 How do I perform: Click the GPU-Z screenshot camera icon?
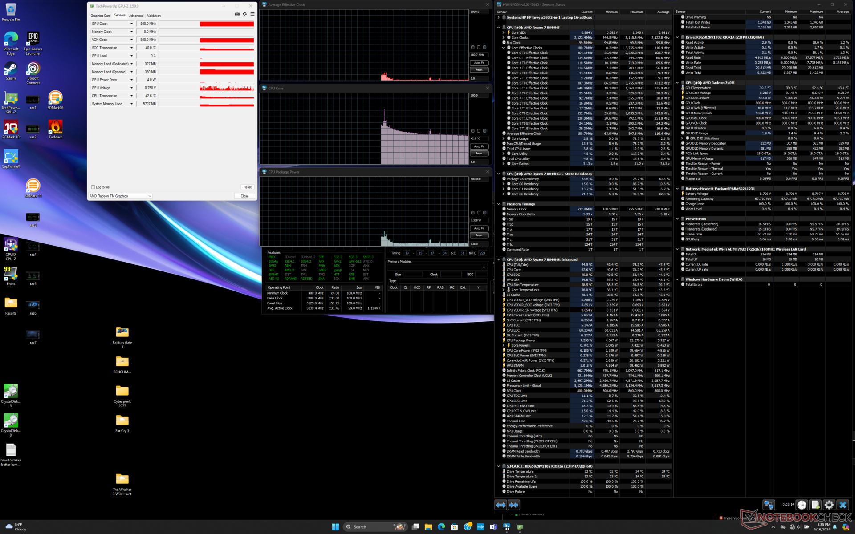237,14
